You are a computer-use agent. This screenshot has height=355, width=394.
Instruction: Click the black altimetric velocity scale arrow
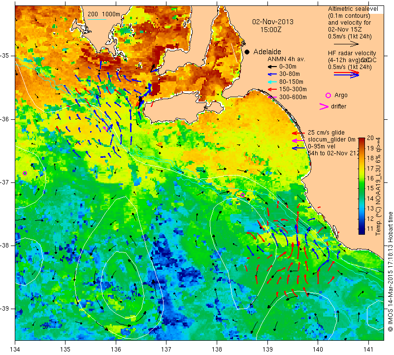click(346, 44)
